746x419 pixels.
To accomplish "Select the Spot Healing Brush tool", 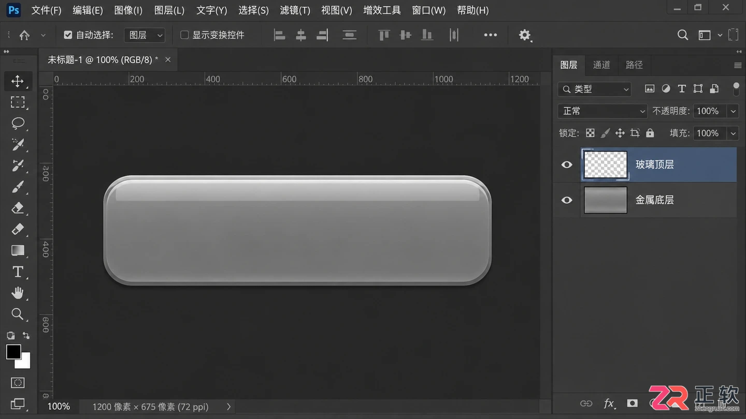I will point(18,166).
